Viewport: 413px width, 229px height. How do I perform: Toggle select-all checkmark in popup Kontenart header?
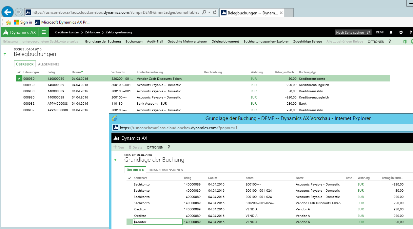(129, 178)
